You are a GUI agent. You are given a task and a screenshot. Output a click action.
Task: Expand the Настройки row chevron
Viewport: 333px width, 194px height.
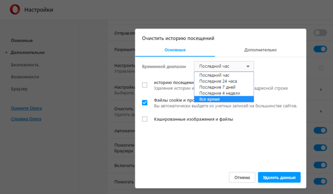(x=321, y=90)
